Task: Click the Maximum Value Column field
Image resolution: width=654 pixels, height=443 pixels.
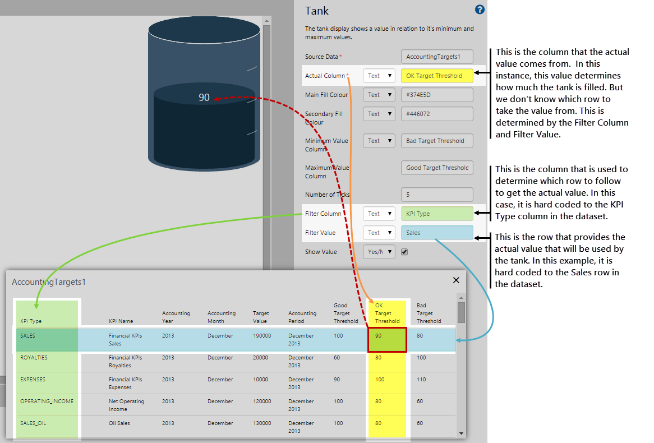Action: point(437,168)
